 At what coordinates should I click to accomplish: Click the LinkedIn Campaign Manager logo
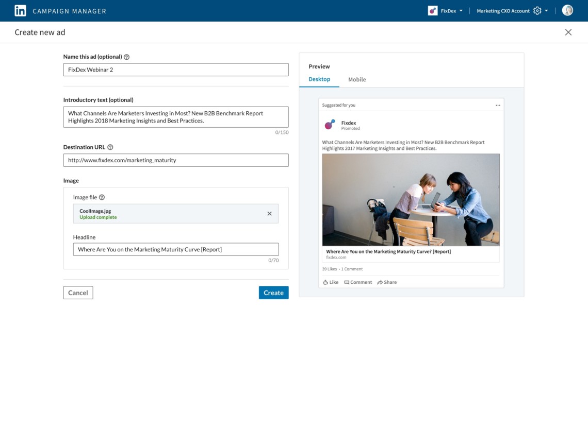pos(20,10)
